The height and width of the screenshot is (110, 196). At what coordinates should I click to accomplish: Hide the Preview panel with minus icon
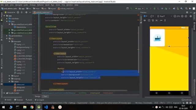click(x=191, y=12)
